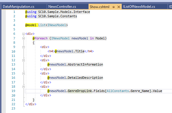Click the opening h4 tag on line 10
Image resolution: width=172 pixels, height=113 pixels.
point(51,51)
